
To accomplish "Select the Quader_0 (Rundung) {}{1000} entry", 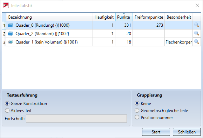I will coord(42,25).
